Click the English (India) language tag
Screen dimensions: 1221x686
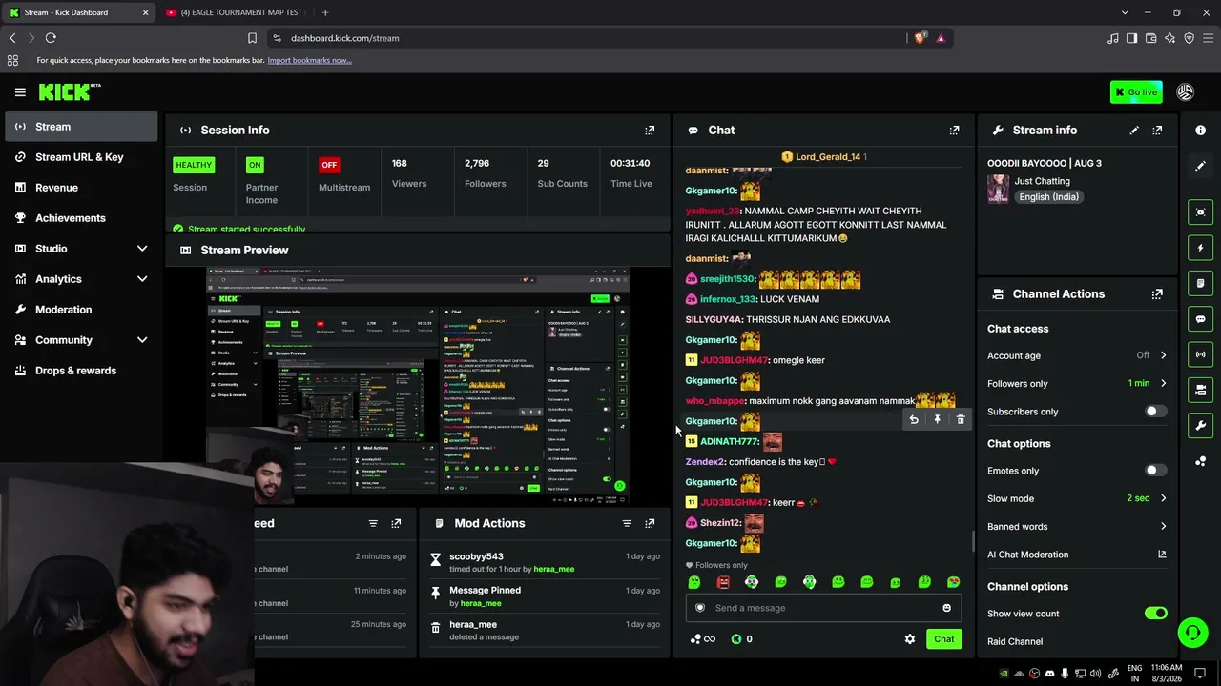(1048, 197)
